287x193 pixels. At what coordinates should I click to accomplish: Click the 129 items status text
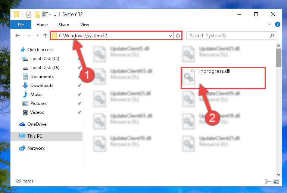[x=24, y=181]
